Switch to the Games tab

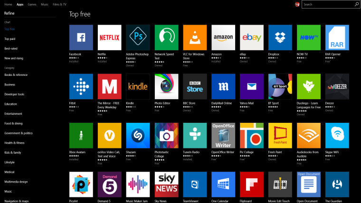(32, 4)
